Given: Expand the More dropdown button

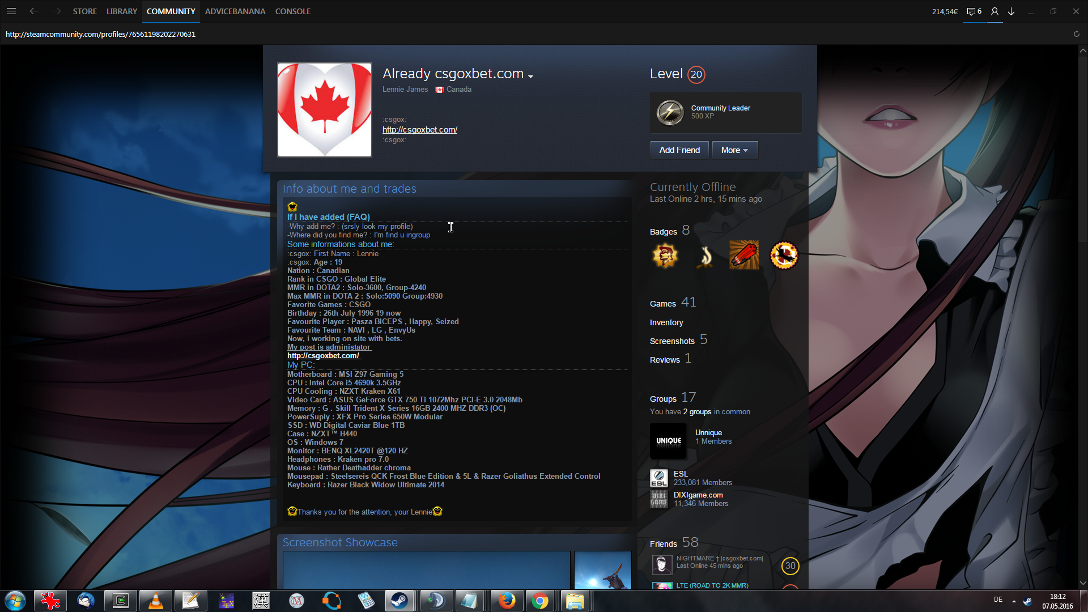Looking at the screenshot, I should (734, 150).
